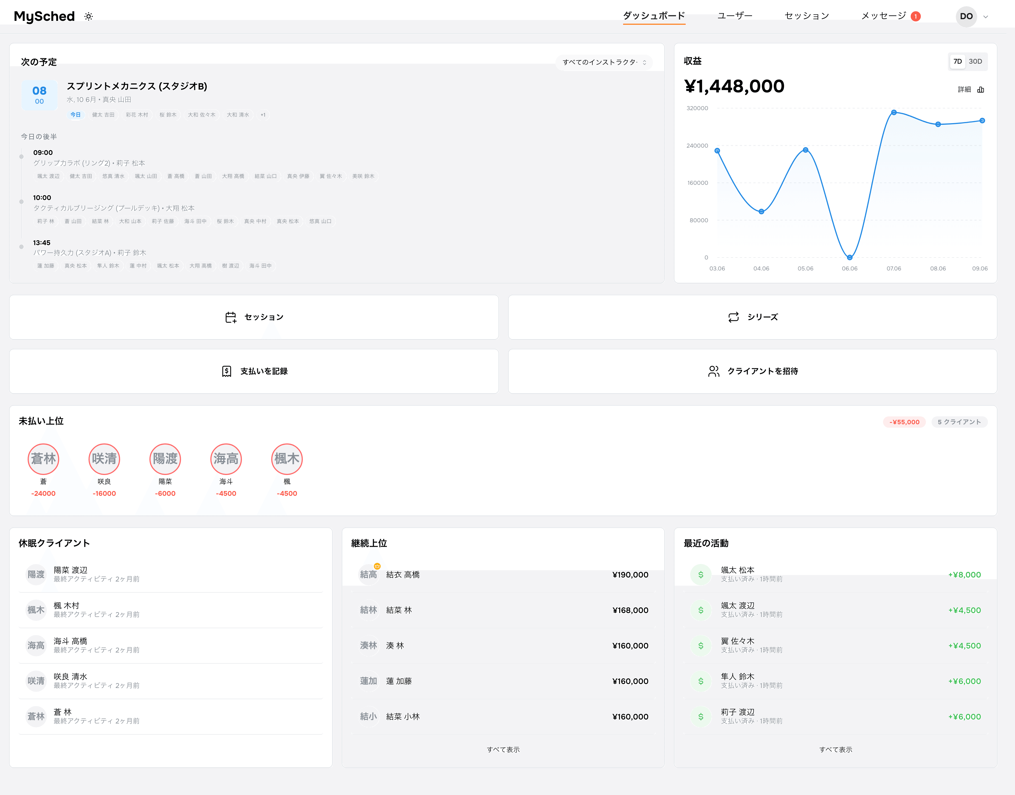1015x795 pixels.
Task: Click the 結林 avatar in retention list
Action: pos(369,610)
